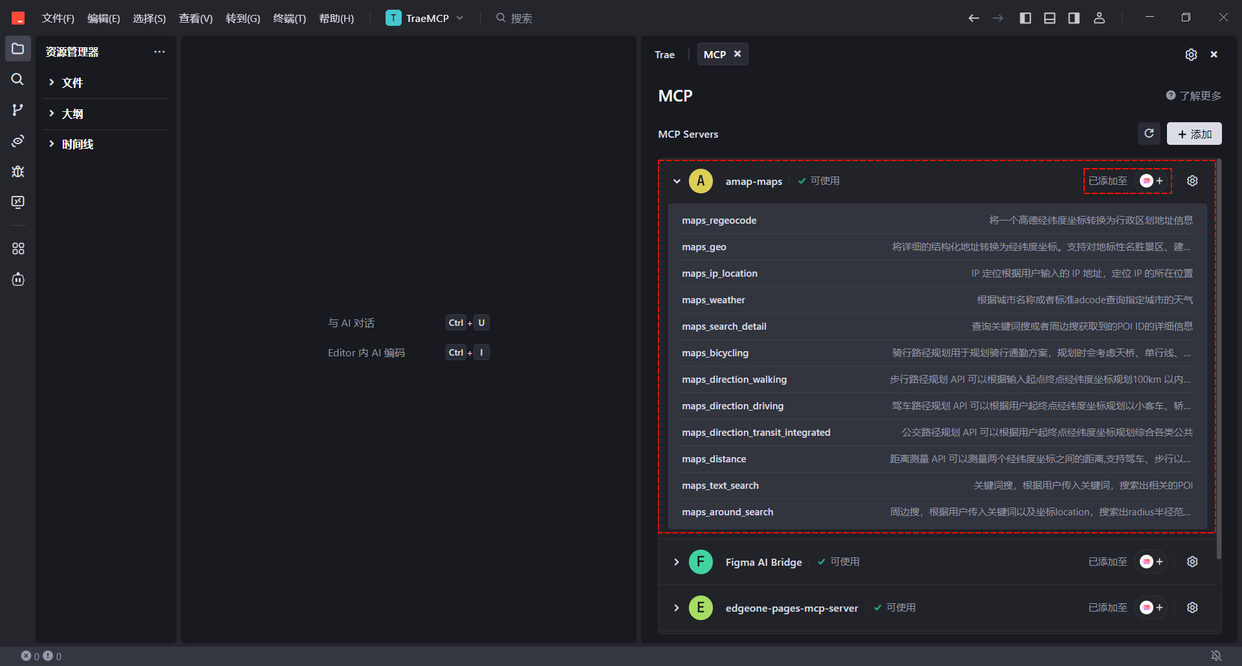Open amap-maps server settings gear
The width and height of the screenshot is (1242, 666).
(1192, 181)
